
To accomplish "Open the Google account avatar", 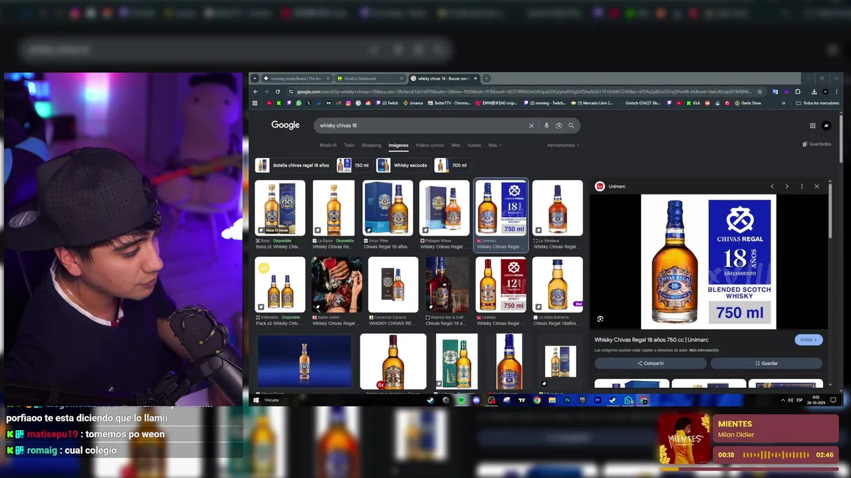I will point(826,125).
